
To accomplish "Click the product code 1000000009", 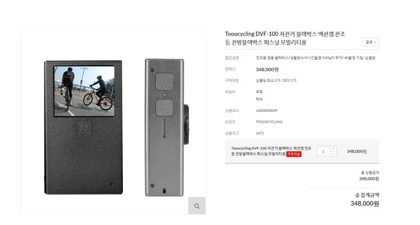I will [267, 111].
